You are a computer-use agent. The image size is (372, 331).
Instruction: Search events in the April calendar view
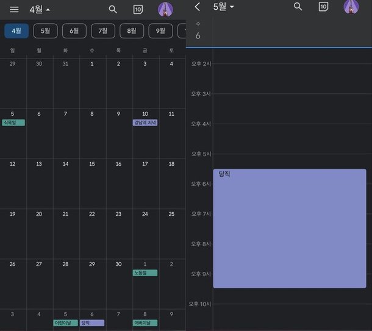[x=113, y=10]
